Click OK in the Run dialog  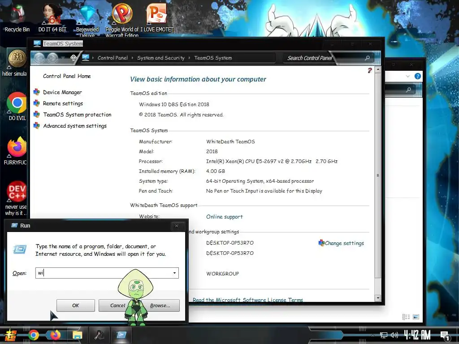(75, 305)
